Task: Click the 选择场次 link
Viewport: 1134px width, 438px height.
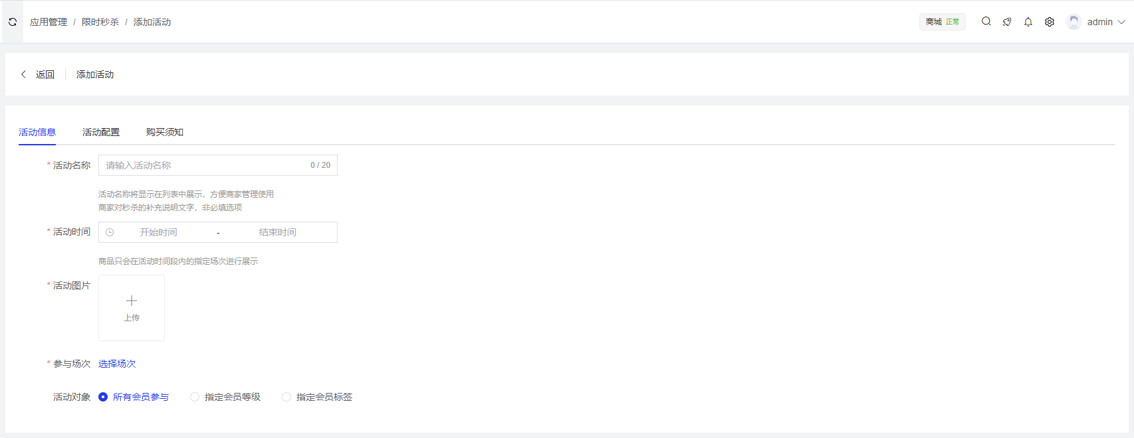Action: point(117,364)
